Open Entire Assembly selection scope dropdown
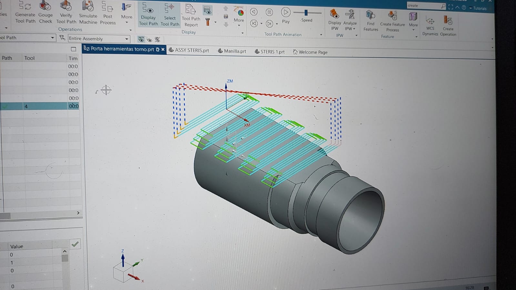 click(x=99, y=39)
